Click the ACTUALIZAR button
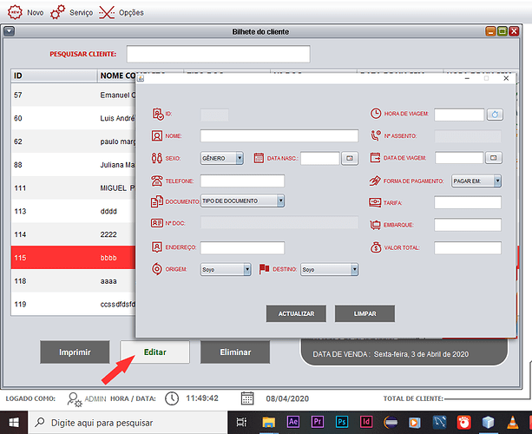Image resolution: width=532 pixels, height=434 pixels. tap(296, 313)
